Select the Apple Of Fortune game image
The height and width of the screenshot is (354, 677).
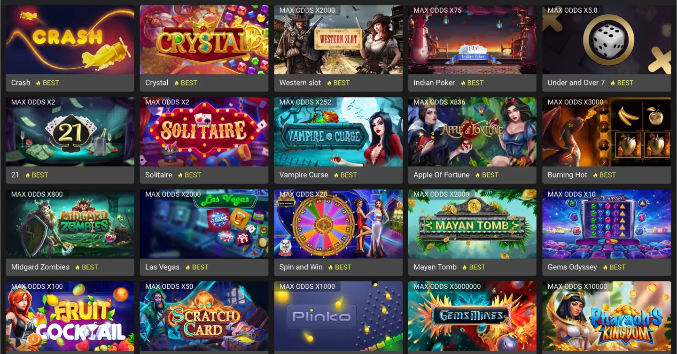pos(472,132)
